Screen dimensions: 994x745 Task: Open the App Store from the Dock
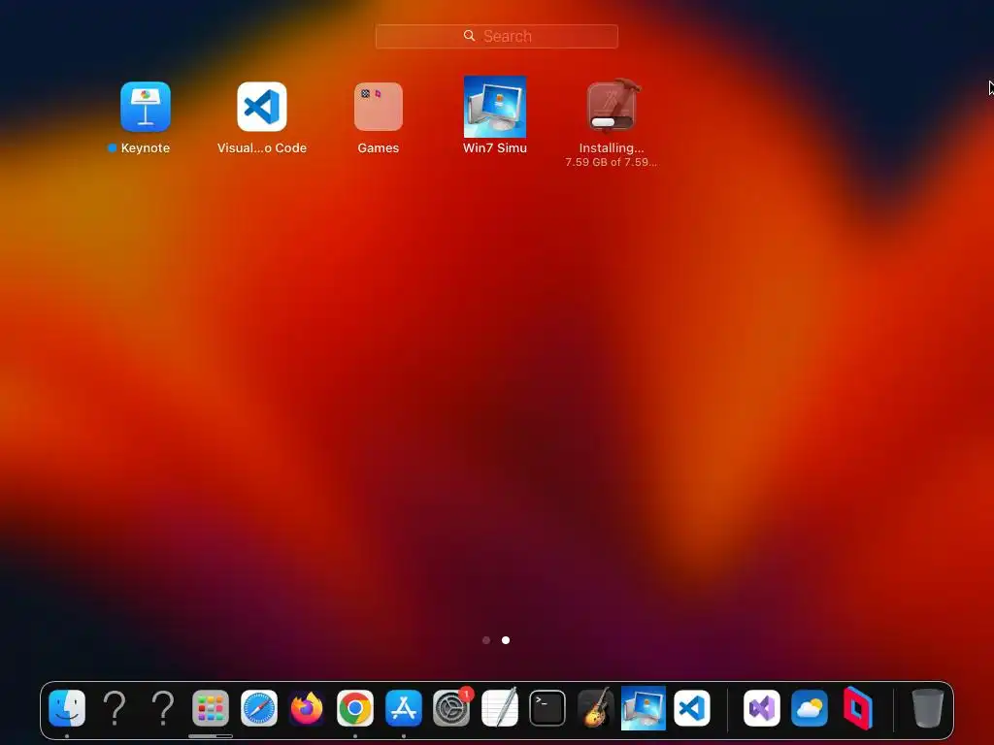403,707
